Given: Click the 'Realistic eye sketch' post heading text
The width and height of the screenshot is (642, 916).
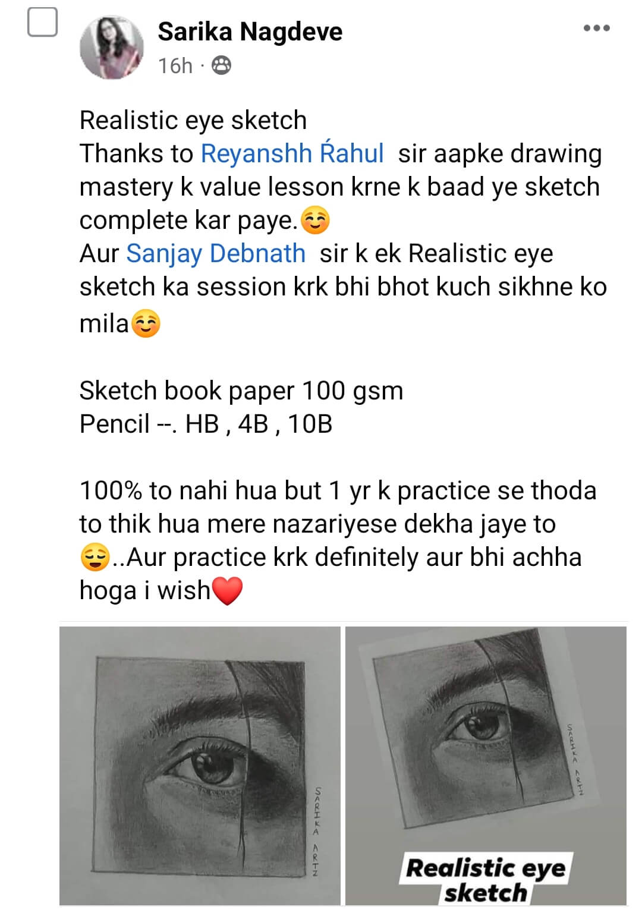Looking at the screenshot, I should (x=193, y=120).
